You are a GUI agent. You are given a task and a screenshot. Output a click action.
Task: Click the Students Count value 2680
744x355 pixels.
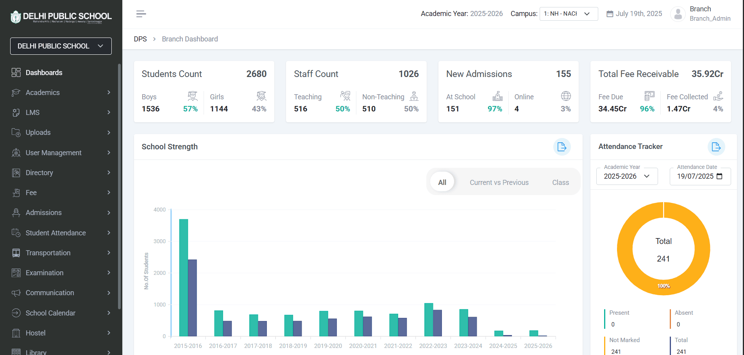pyautogui.click(x=256, y=74)
